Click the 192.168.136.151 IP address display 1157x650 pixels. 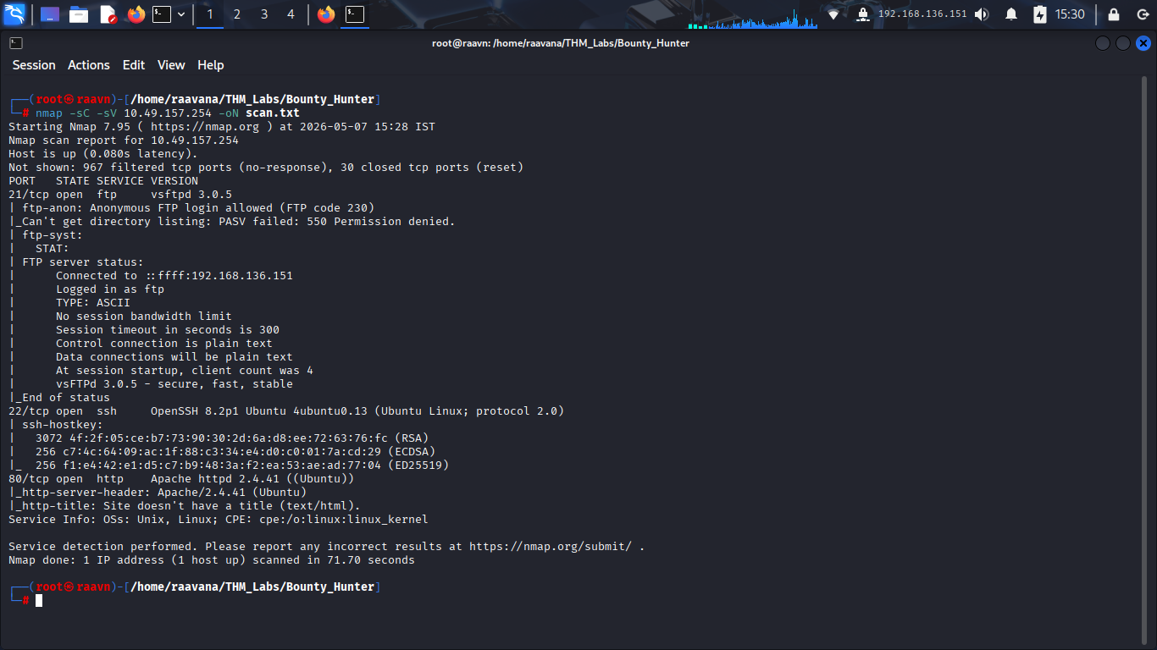pos(922,14)
